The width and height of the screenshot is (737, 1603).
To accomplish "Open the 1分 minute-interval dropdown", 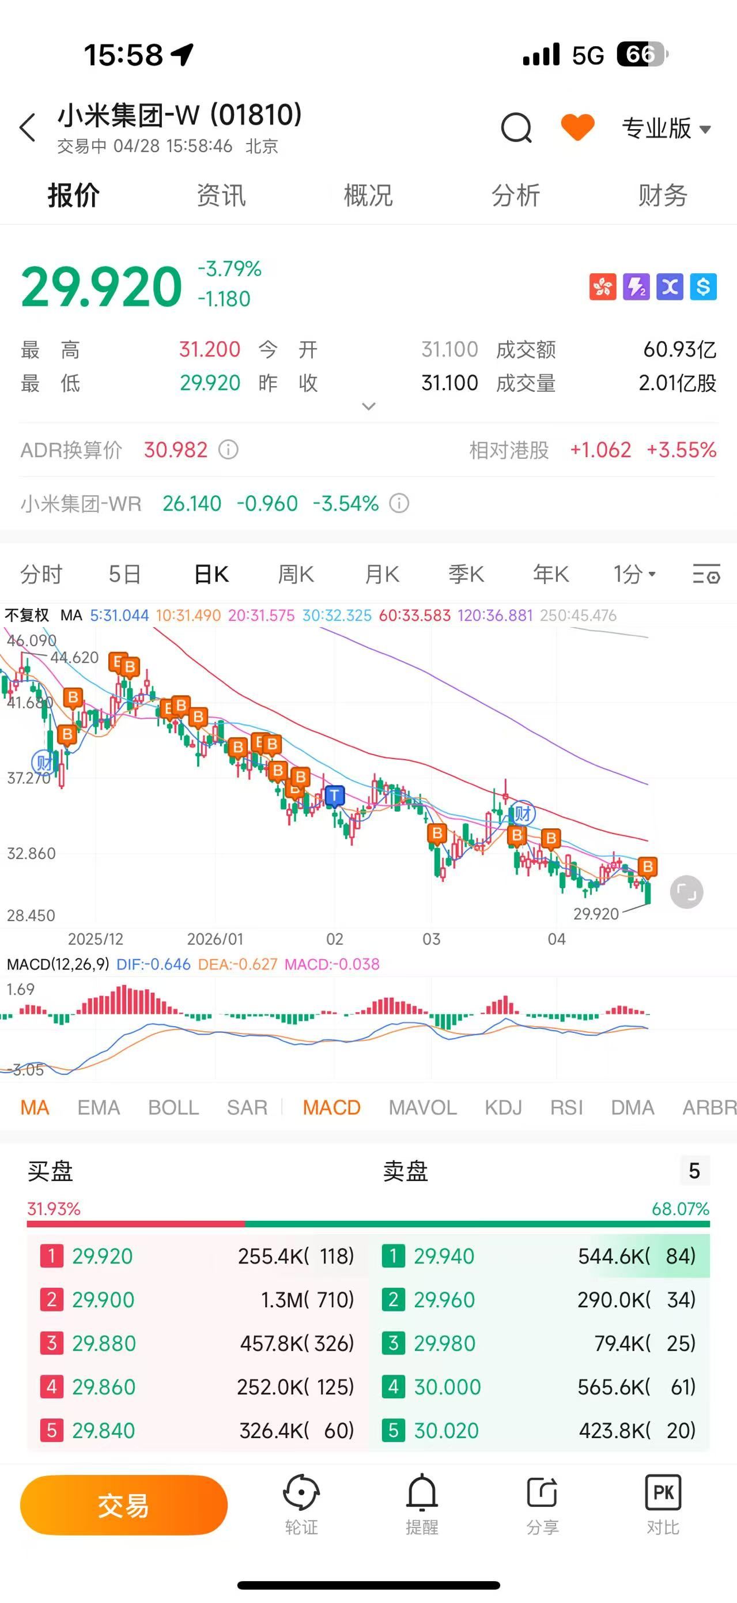I will pyautogui.click(x=634, y=574).
